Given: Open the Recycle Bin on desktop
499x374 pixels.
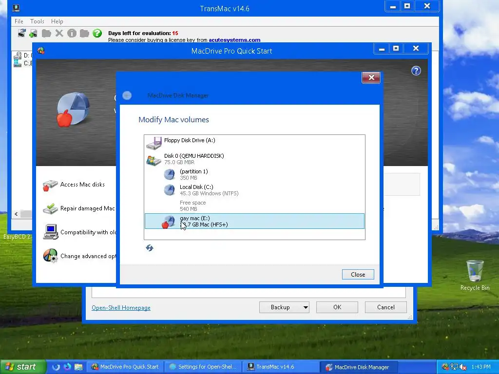Looking at the screenshot, I should coord(475,275).
